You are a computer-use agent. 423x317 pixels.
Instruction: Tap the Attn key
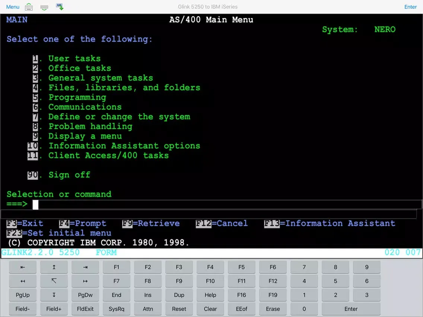coord(148,309)
